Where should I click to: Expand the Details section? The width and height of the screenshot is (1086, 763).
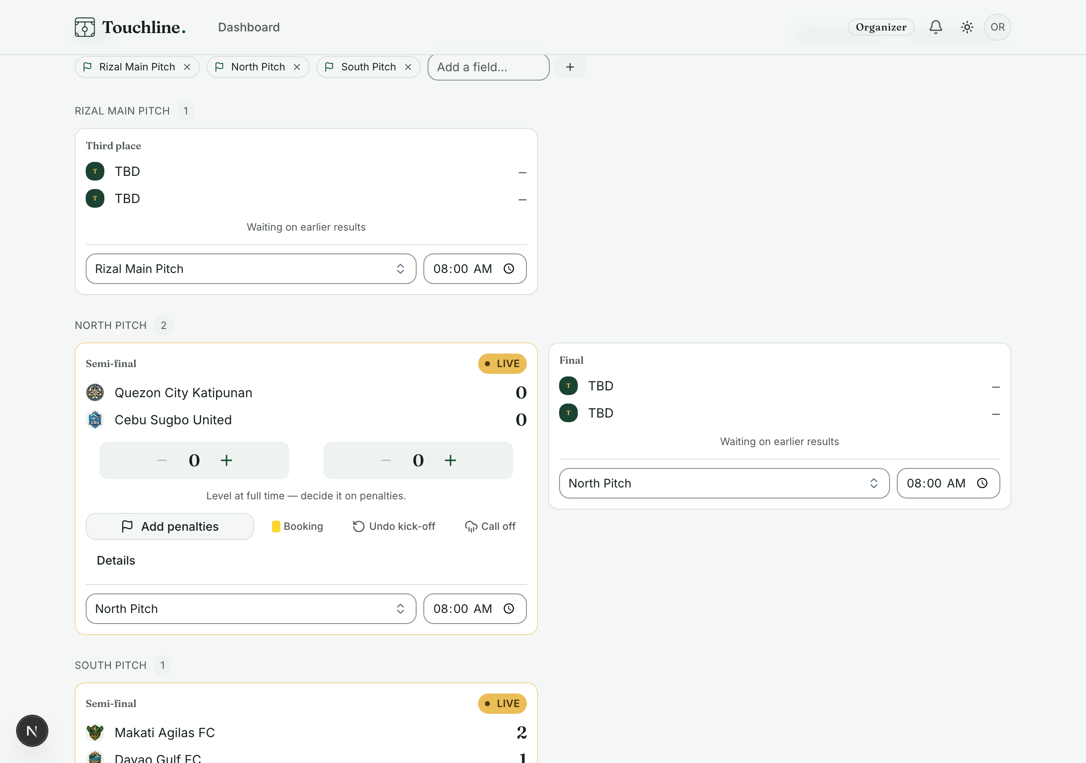(116, 560)
